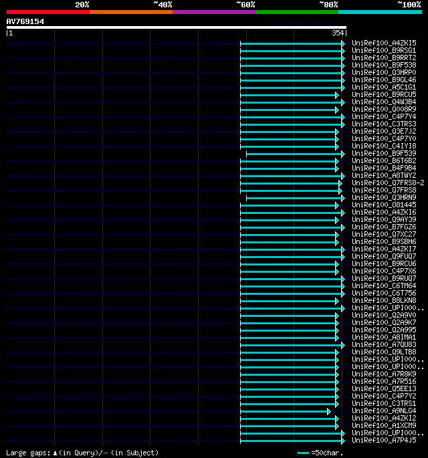Click on UniRef100_Q2A9V0
428x458 pixels.
click(x=384, y=315)
